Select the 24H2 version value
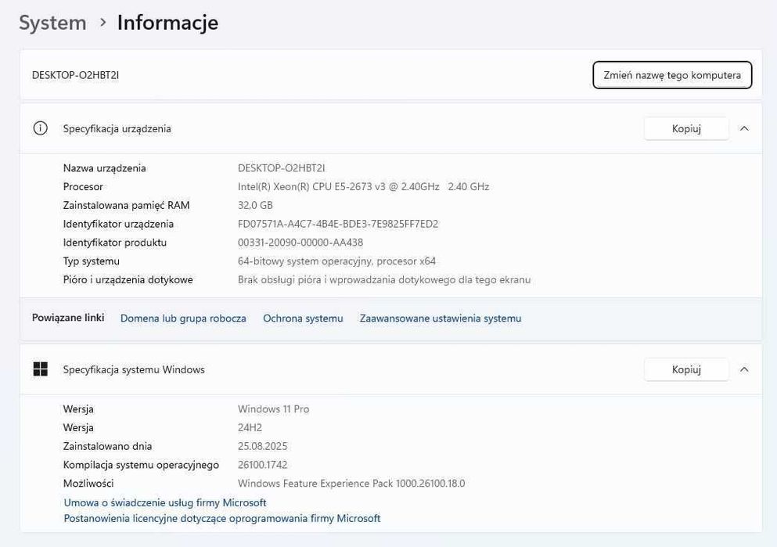 [250, 427]
